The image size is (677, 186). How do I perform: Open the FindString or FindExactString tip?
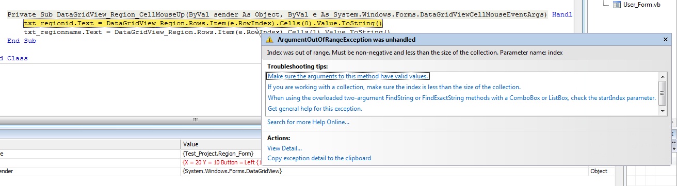click(462, 98)
